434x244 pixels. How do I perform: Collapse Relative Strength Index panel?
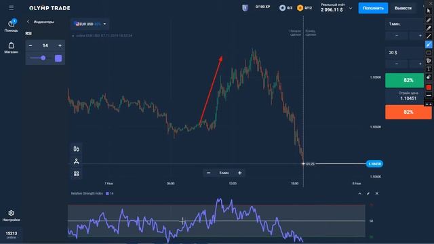click(360, 194)
